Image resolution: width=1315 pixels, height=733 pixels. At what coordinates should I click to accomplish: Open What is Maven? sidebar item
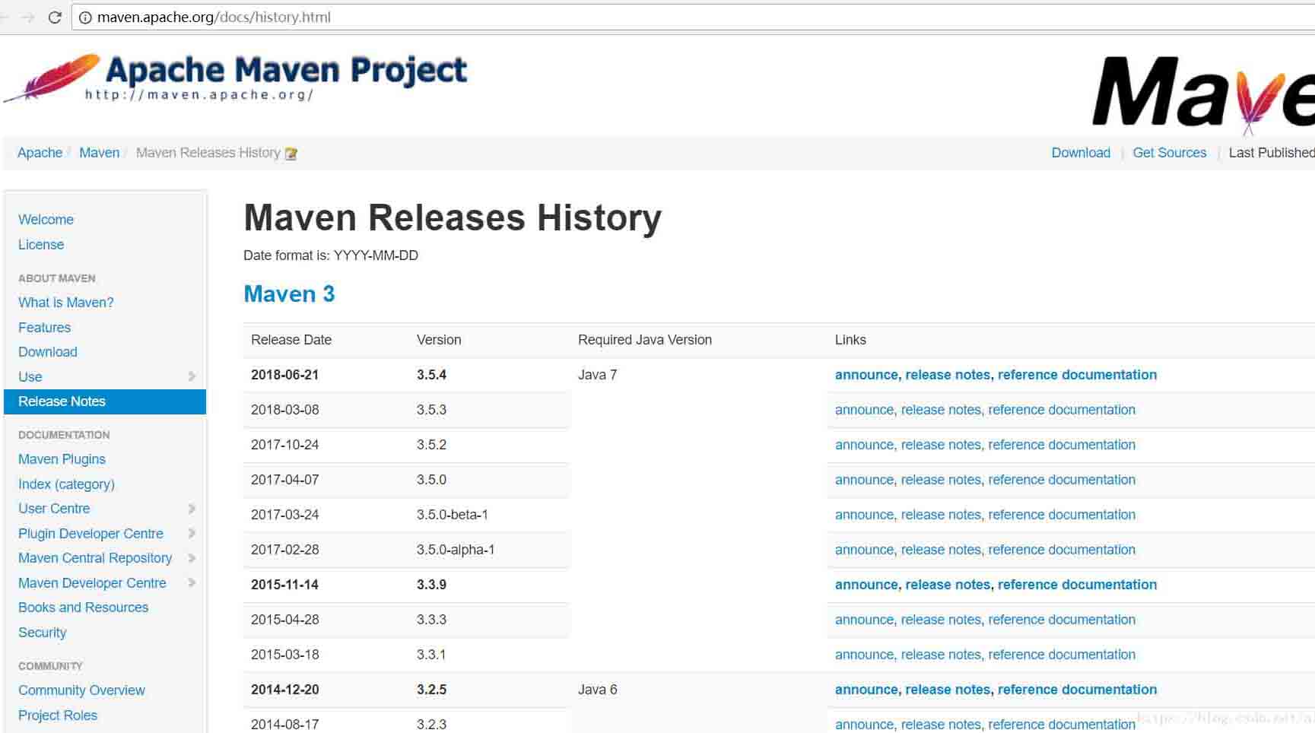point(66,302)
